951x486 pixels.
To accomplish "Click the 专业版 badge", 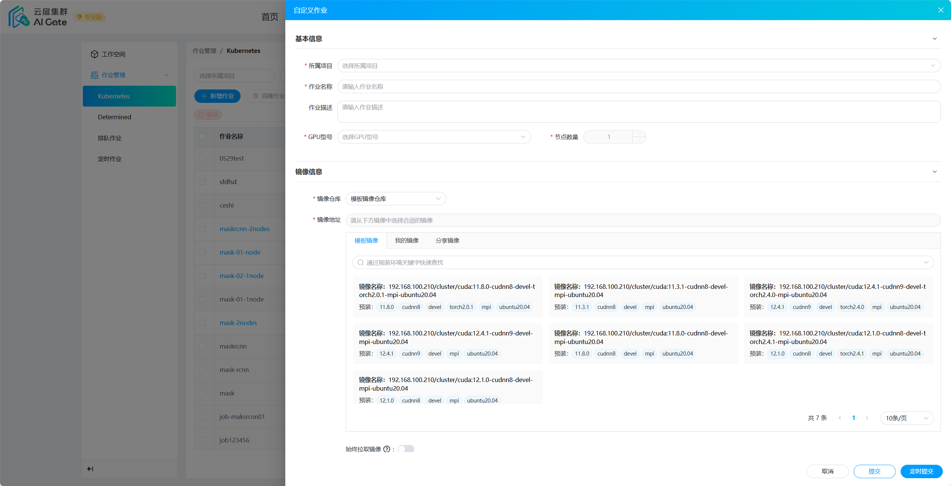I will (90, 17).
